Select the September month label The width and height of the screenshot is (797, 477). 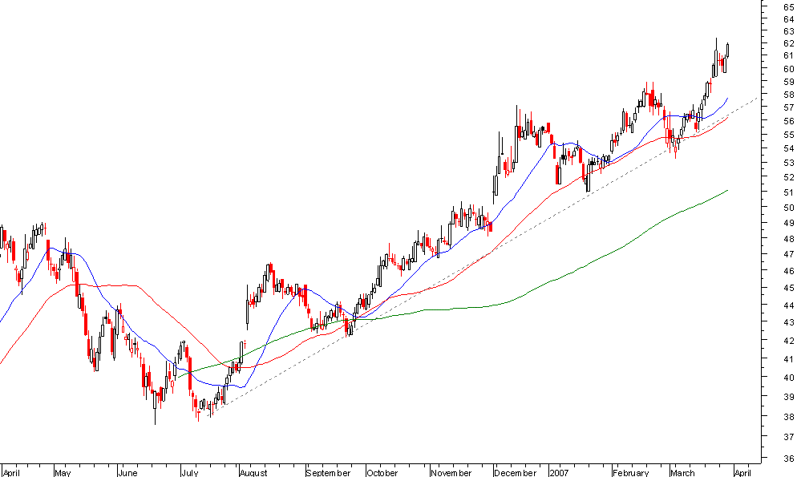click(x=329, y=472)
